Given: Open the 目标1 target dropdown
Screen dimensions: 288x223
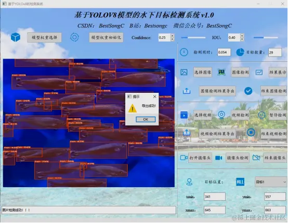Looking at the screenshot, I should (271, 182).
